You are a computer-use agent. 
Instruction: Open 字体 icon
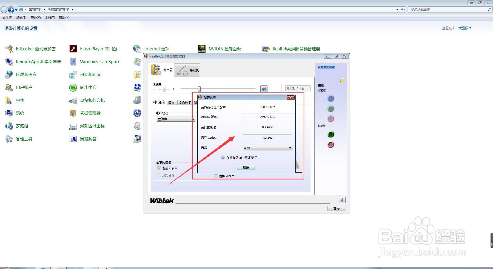click(x=9, y=100)
